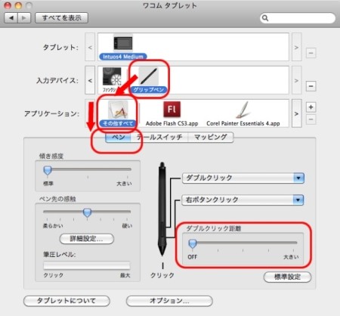The width and height of the screenshot is (340, 316).
Task: Go back with the left arrow toolbar button
Action: (11, 18)
